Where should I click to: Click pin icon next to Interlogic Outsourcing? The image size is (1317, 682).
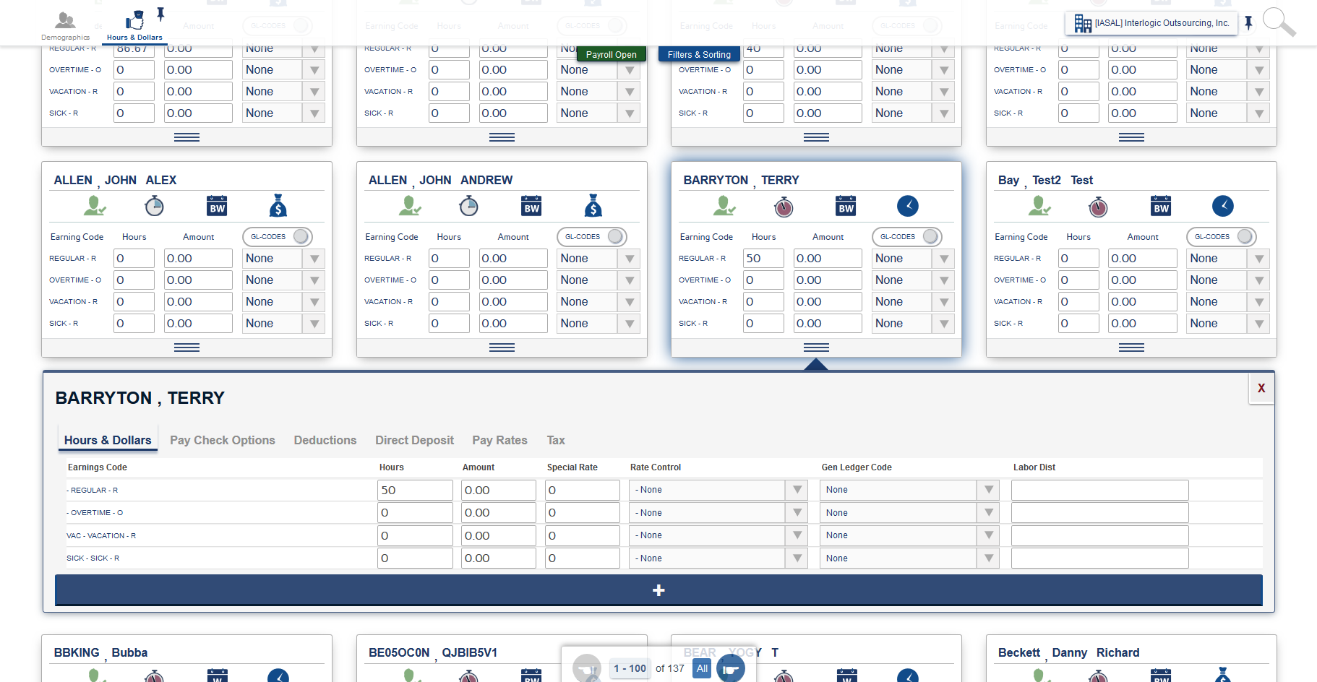click(x=1248, y=23)
